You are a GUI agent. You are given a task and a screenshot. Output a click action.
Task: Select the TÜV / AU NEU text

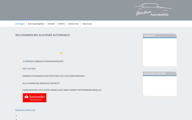click(x=29, y=69)
